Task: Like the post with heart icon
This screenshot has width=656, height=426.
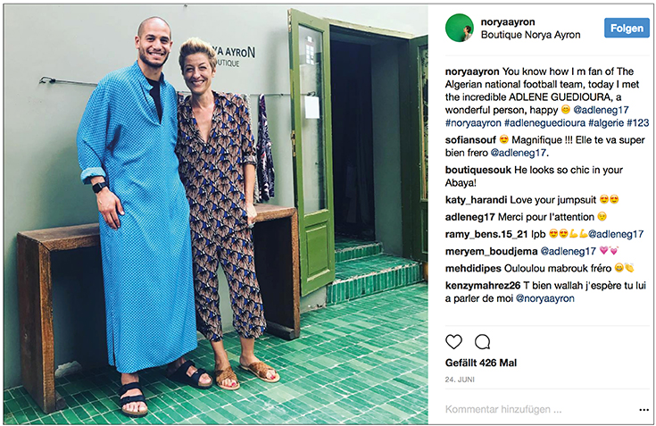Action: (453, 342)
